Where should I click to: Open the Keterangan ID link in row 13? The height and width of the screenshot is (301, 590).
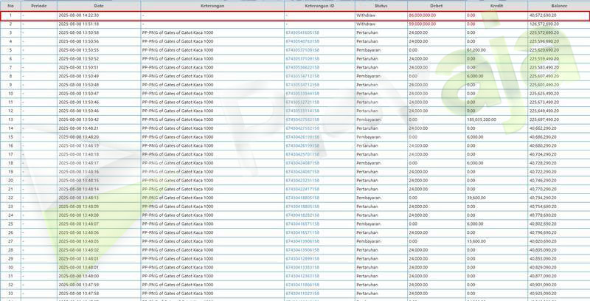302,120
